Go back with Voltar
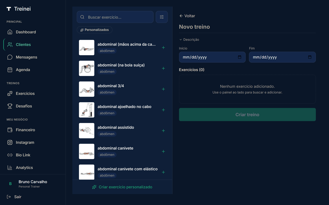The image size is (329, 205). (187, 16)
